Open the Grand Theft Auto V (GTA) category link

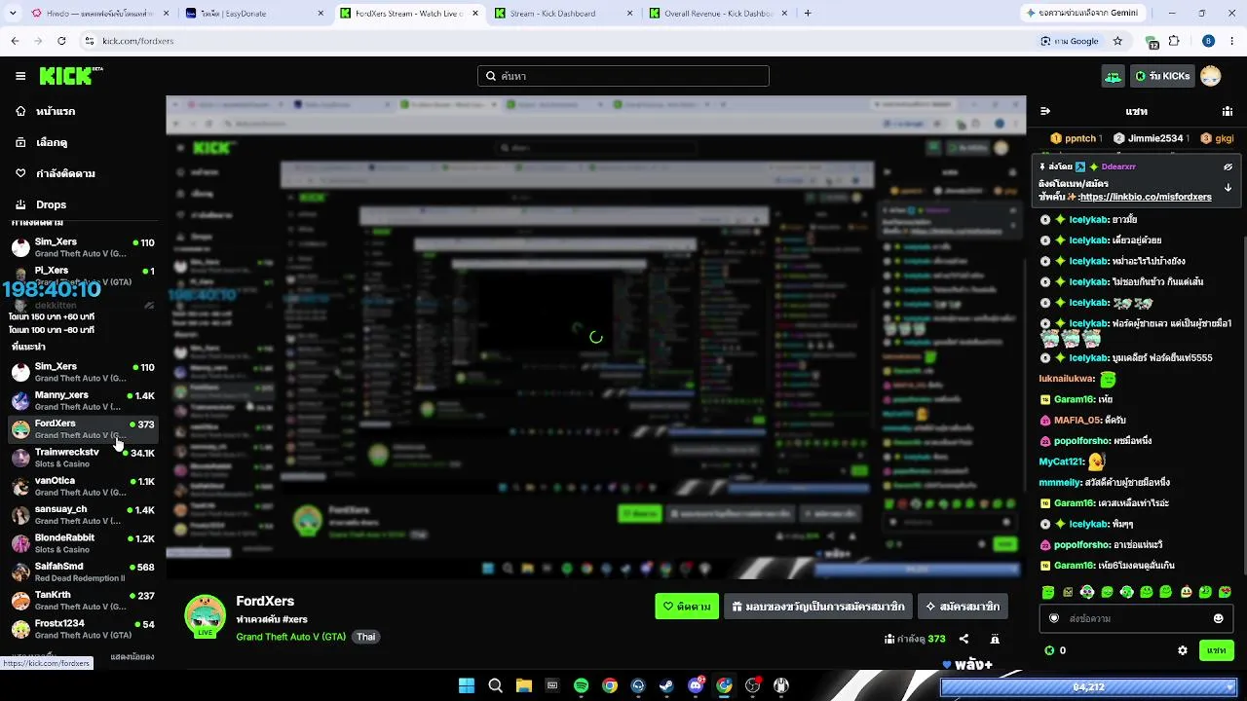[x=290, y=637]
